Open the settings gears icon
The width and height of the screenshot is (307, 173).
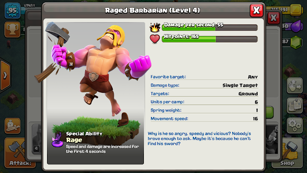click(295, 126)
